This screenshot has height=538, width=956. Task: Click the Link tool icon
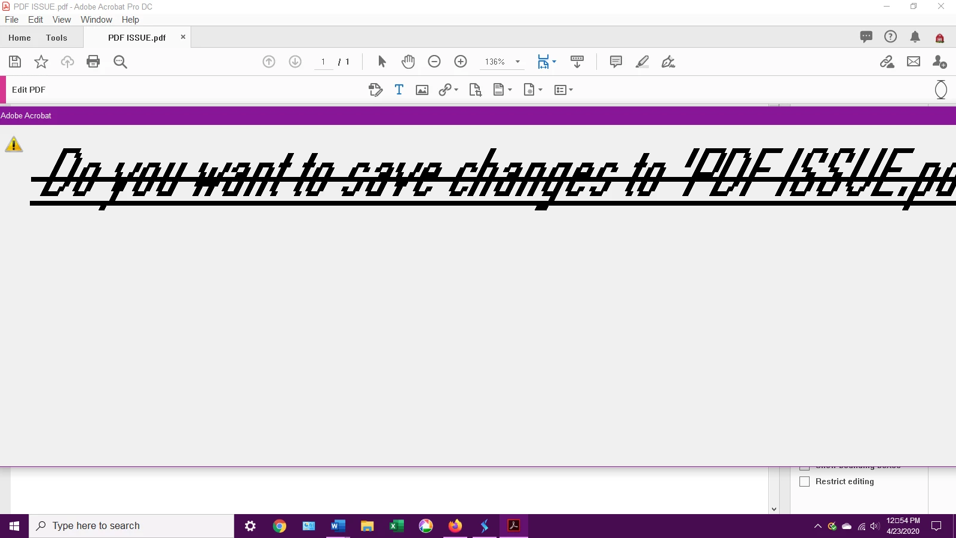point(445,90)
